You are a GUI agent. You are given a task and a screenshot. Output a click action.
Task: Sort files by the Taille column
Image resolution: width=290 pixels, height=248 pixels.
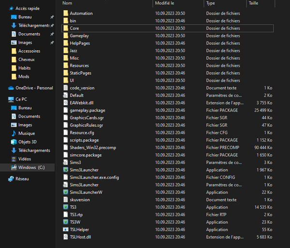click(253, 3)
